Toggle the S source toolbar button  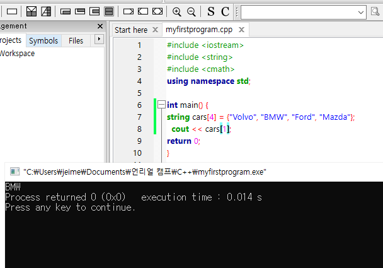(211, 11)
